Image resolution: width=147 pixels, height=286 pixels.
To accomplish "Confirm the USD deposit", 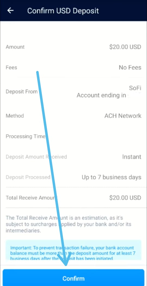I will [73, 278].
